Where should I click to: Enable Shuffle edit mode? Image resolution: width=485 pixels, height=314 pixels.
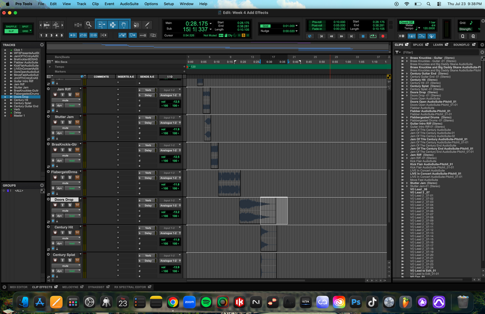pos(11,27)
